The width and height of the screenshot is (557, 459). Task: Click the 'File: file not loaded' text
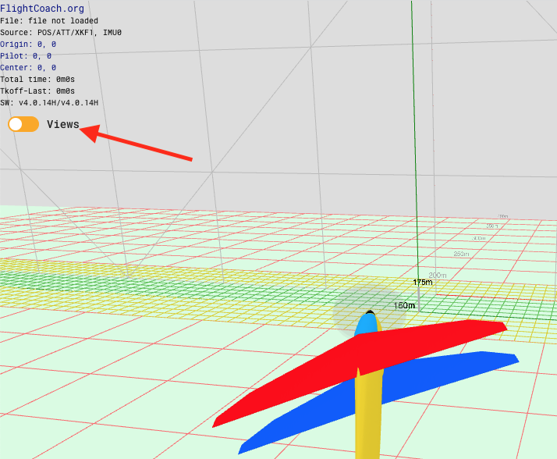click(49, 20)
